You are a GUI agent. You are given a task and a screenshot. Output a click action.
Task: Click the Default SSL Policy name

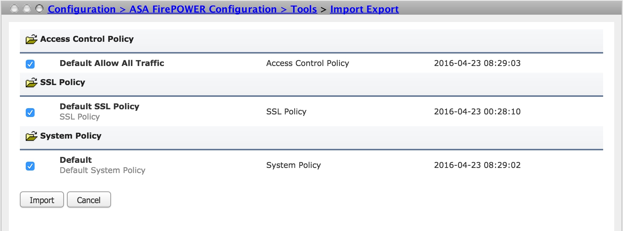[100, 106]
